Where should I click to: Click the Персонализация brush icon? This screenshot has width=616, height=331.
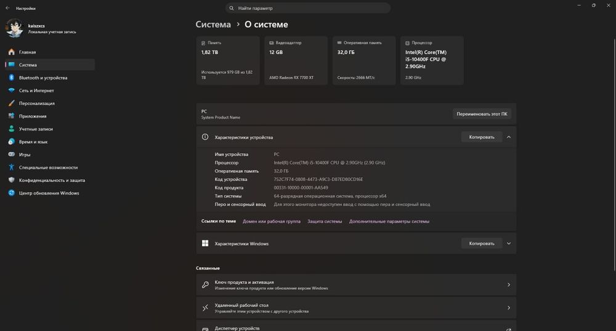(x=11, y=103)
